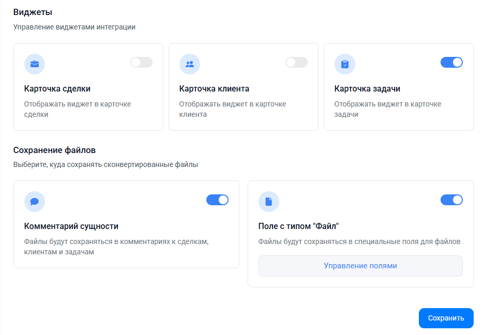
Task: Click the briefcase icon for deal card
Action: 35,64
